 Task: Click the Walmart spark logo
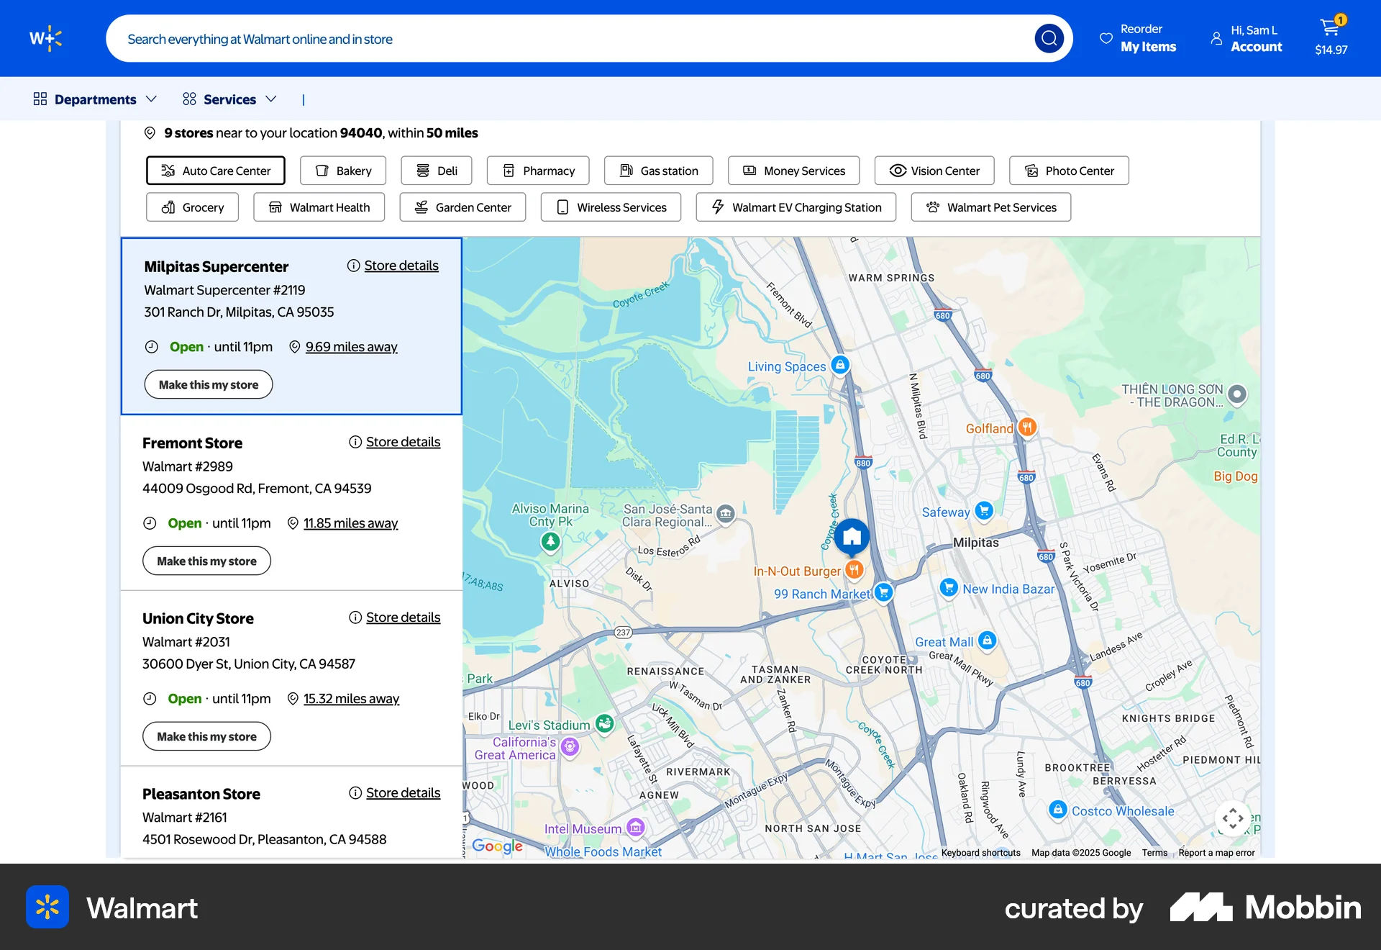pos(46,38)
